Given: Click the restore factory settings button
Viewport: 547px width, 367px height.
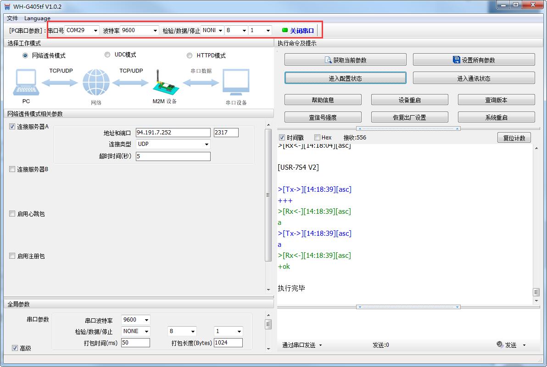Looking at the screenshot, I should click(409, 117).
